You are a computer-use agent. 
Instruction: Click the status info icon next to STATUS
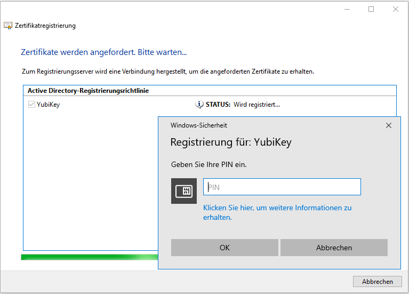coord(199,105)
